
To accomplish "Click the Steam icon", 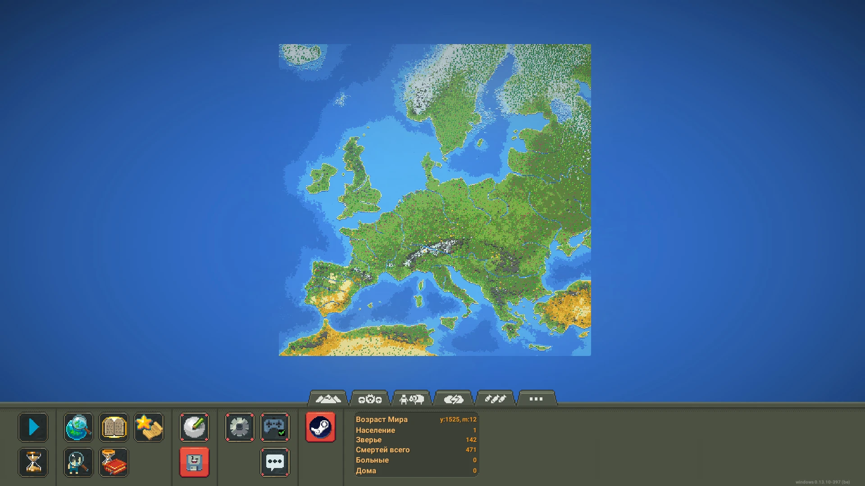I will coord(321,427).
